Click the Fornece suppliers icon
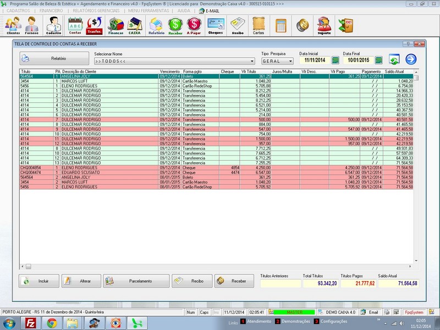The height and width of the screenshot is (330, 440). 32,25
